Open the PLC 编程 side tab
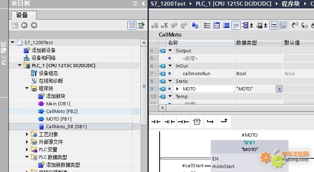The image size is (314, 172). [4, 53]
